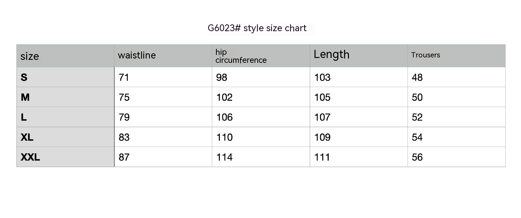Click the Length column header
The image size is (521, 218).
point(331,54)
